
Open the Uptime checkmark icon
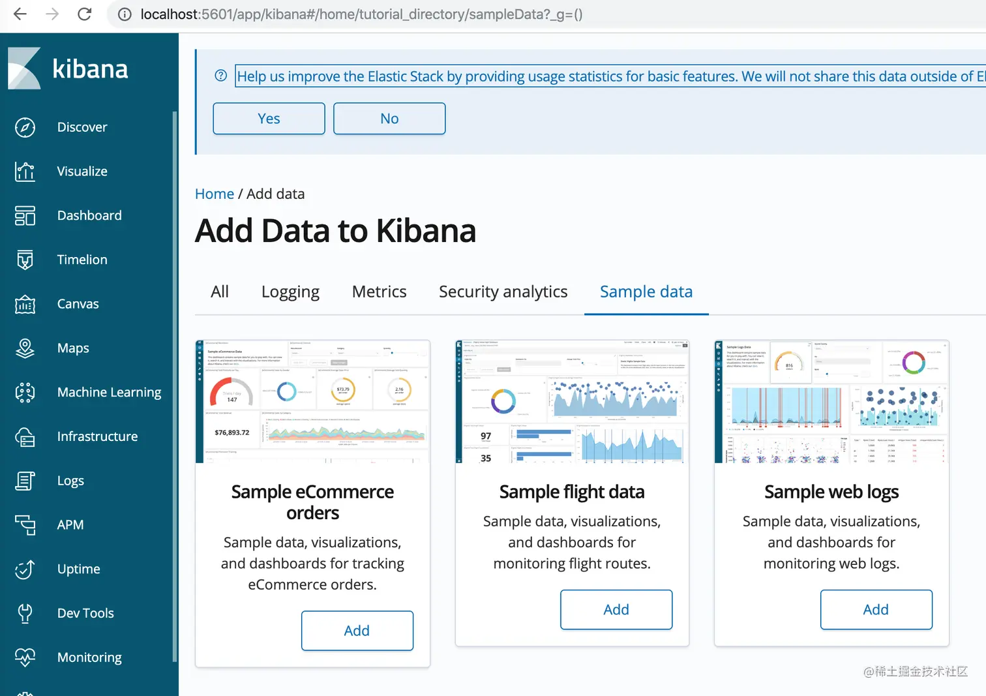(25, 569)
